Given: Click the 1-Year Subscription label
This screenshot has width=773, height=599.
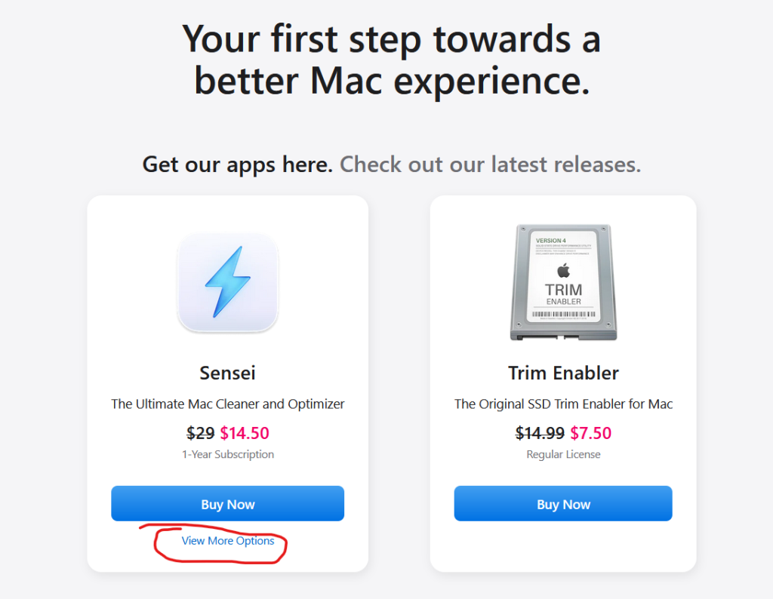Looking at the screenshot, I should 227,454.
